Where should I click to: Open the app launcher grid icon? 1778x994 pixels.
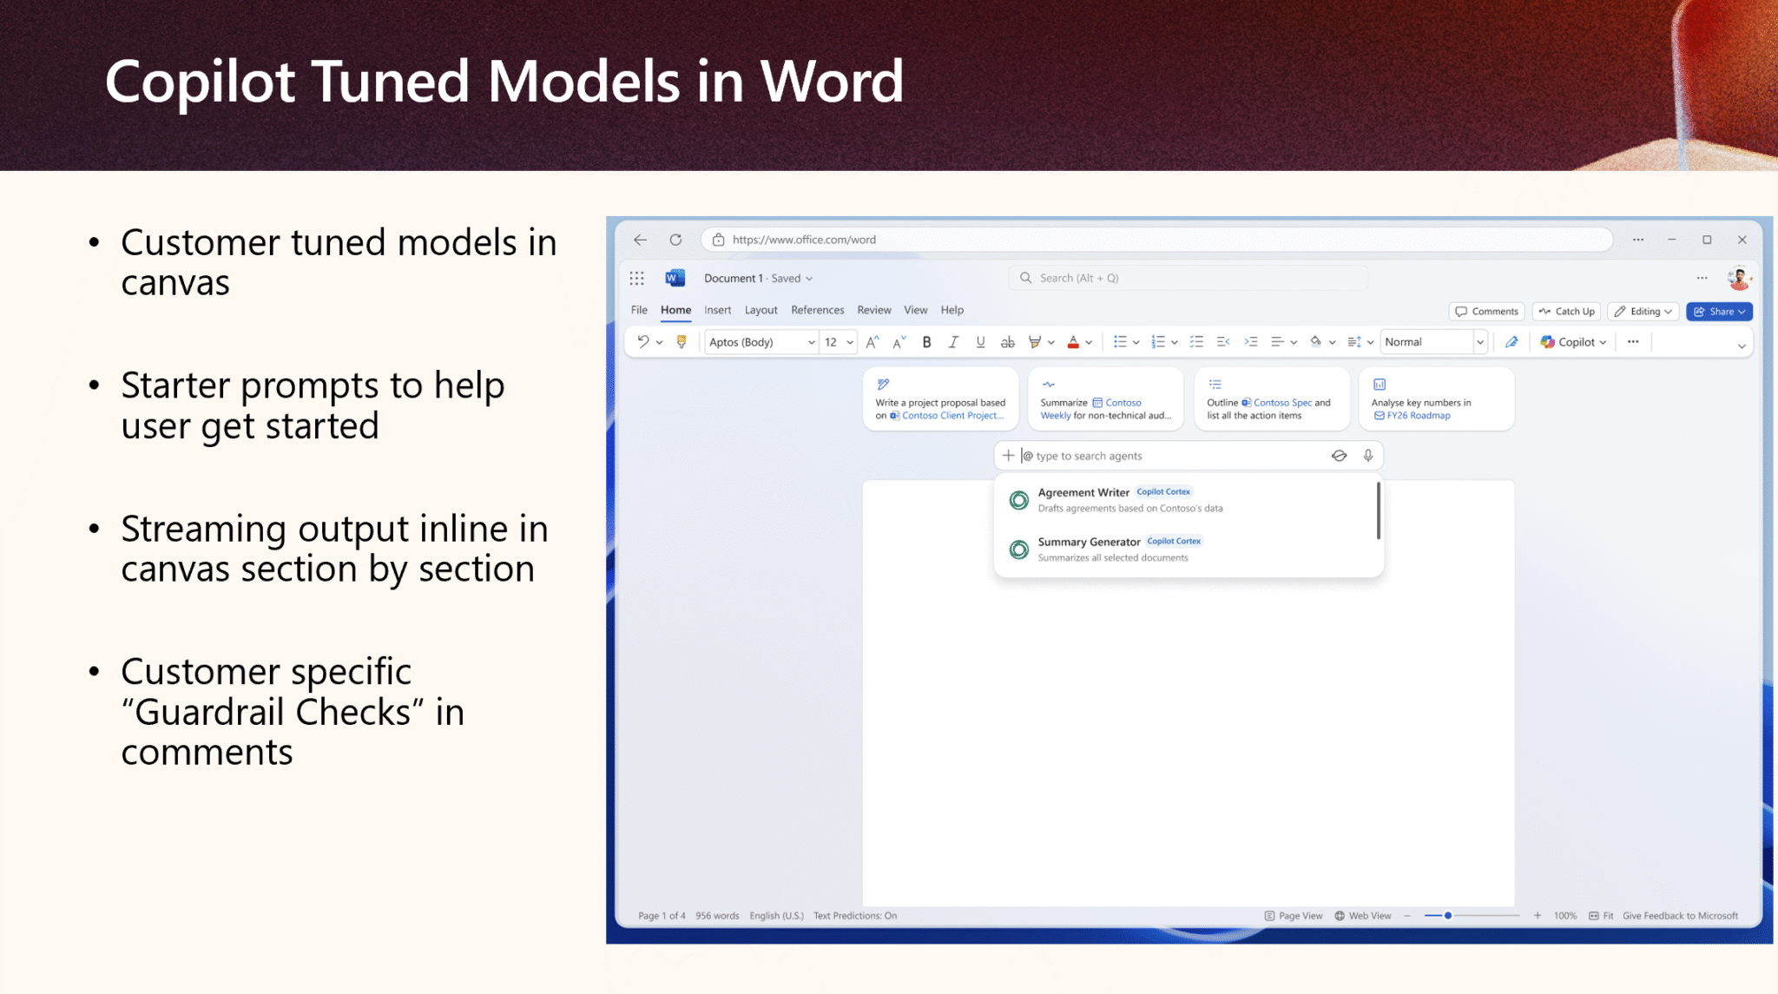(636, 278)
